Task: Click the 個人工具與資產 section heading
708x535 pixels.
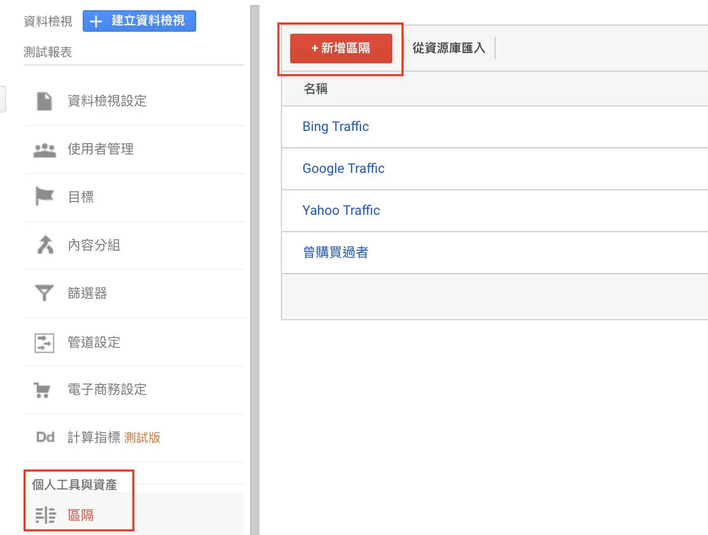Action: point(75,485)
